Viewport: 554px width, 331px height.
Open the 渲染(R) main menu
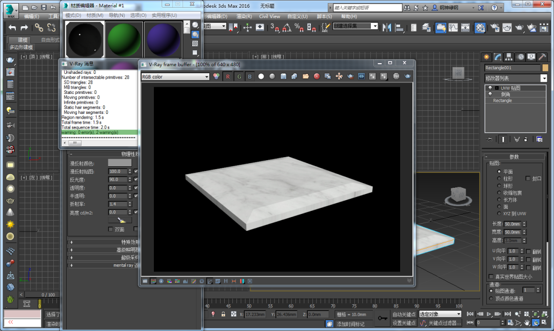pyautogui.click(x=244, y=16)
